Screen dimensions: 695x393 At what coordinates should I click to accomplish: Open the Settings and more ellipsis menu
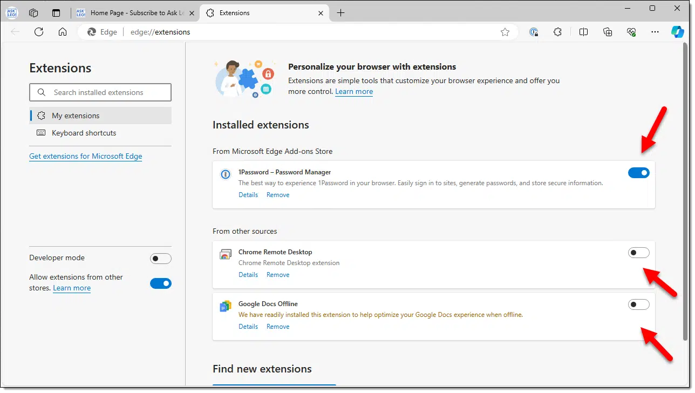655,32
